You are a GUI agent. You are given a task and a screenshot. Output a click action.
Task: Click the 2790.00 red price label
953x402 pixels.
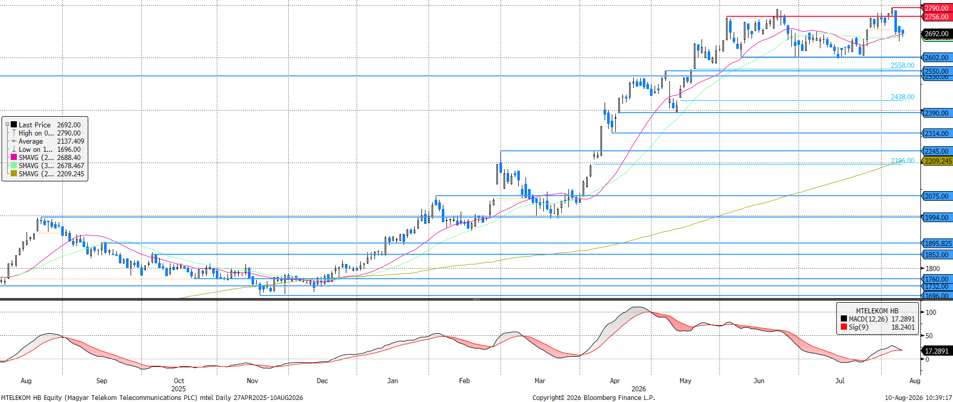click(937, 8)
